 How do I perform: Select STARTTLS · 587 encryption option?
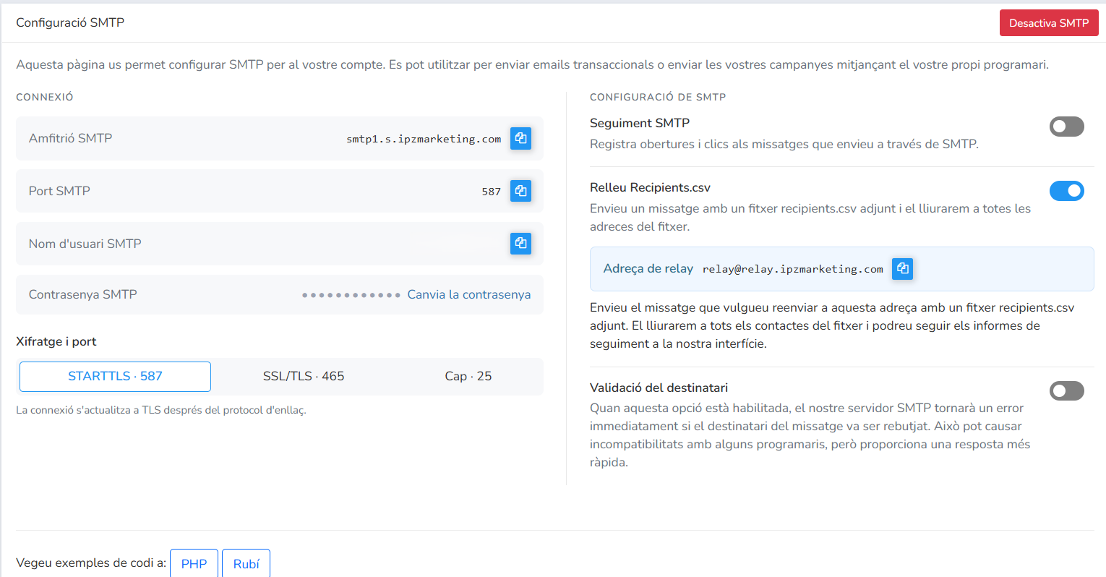tap(115, 377)
